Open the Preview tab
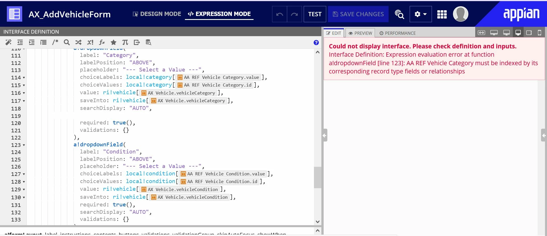 coord(360,33)
